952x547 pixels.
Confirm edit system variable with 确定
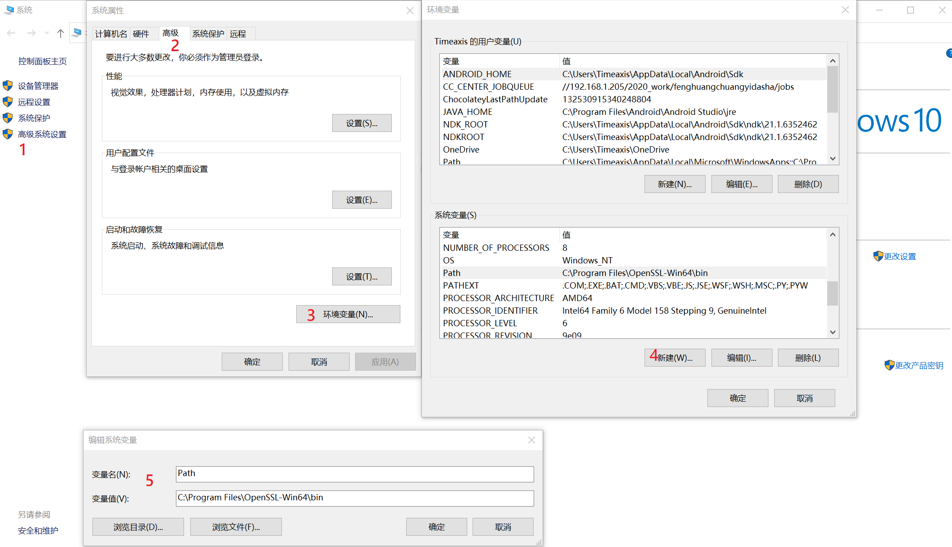[437, 527]
